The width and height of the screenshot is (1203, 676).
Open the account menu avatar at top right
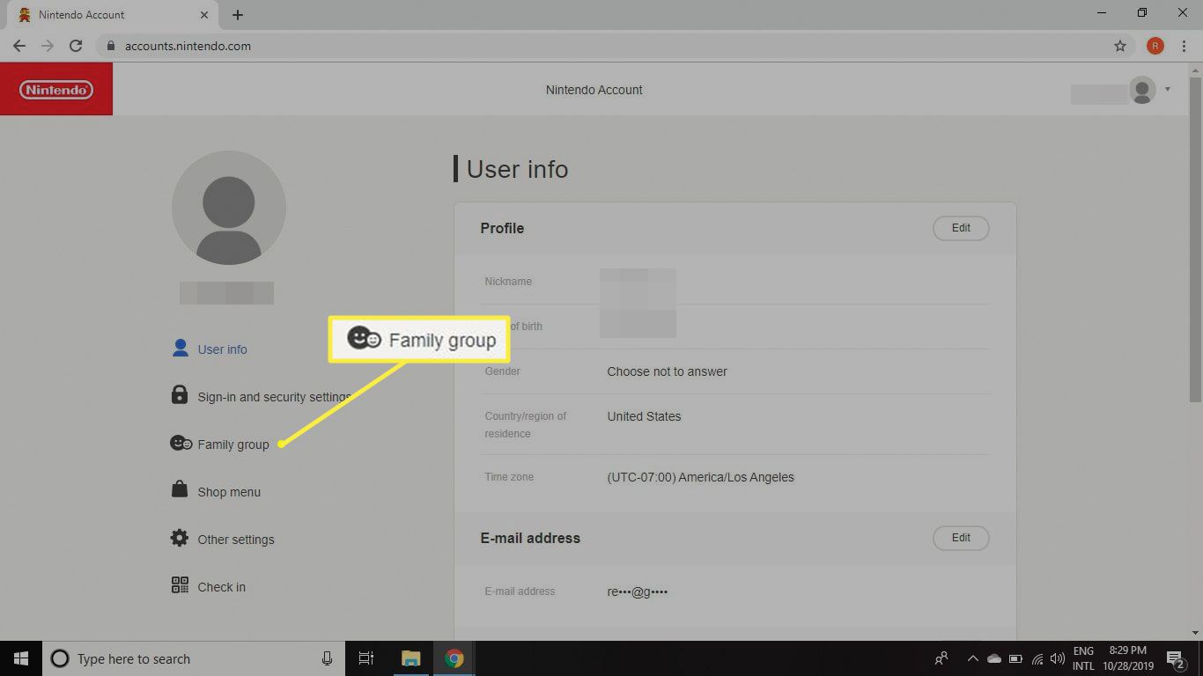1142,90
